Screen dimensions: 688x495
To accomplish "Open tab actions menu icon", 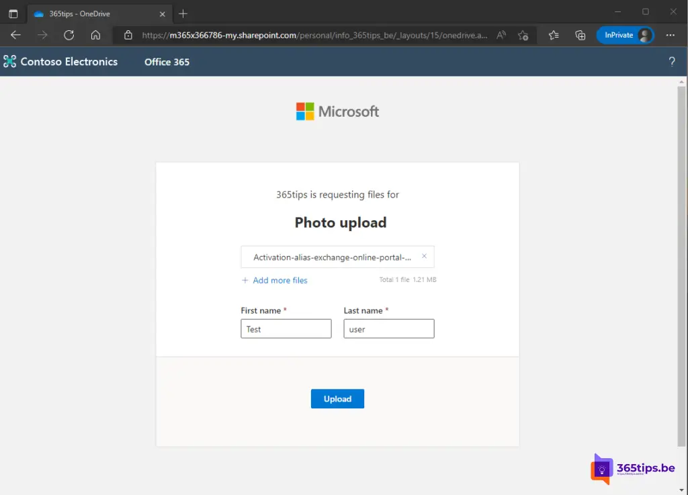I will (x=13, y=13).
